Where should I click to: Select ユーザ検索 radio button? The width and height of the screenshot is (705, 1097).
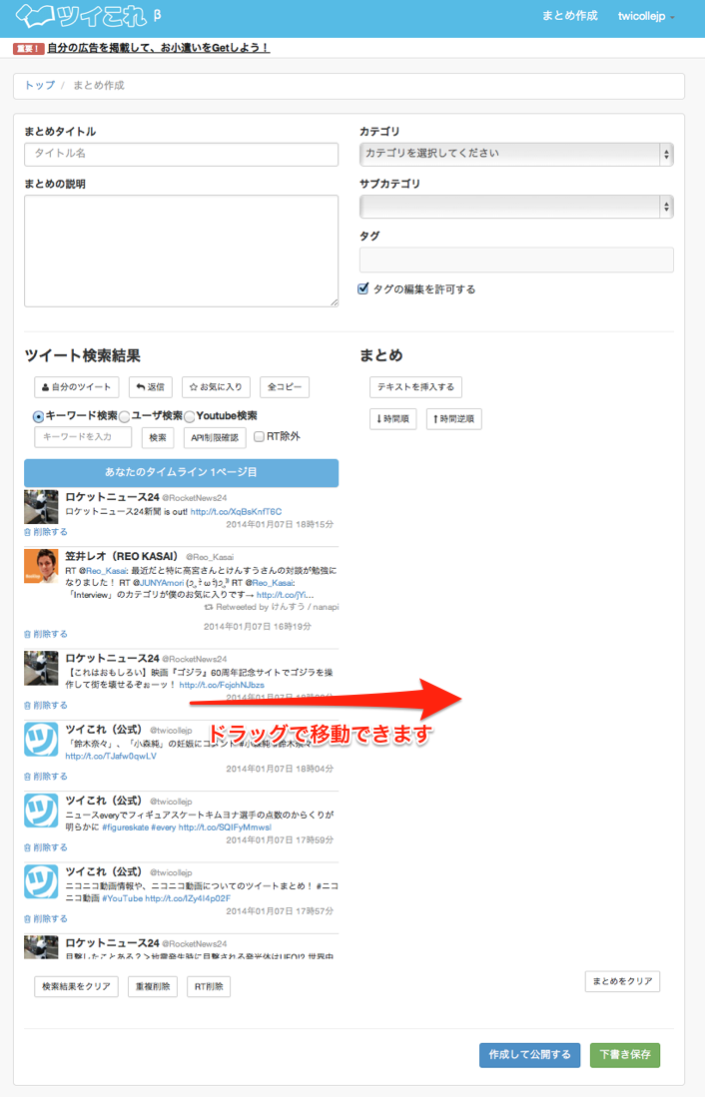click(124, 416)
